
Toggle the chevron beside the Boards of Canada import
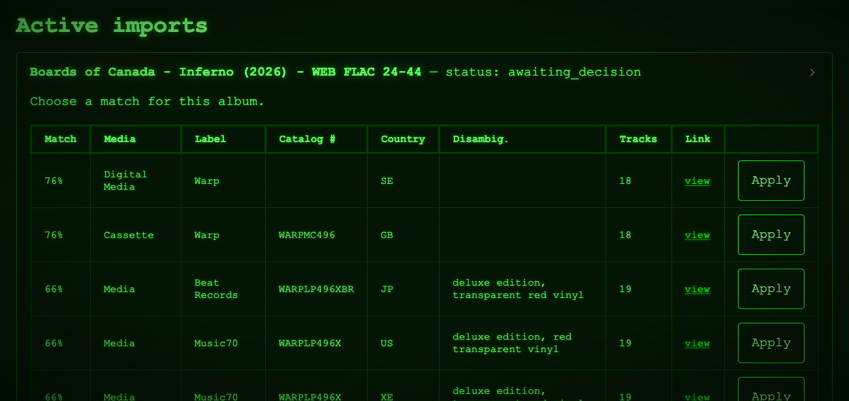click(812, 72)
